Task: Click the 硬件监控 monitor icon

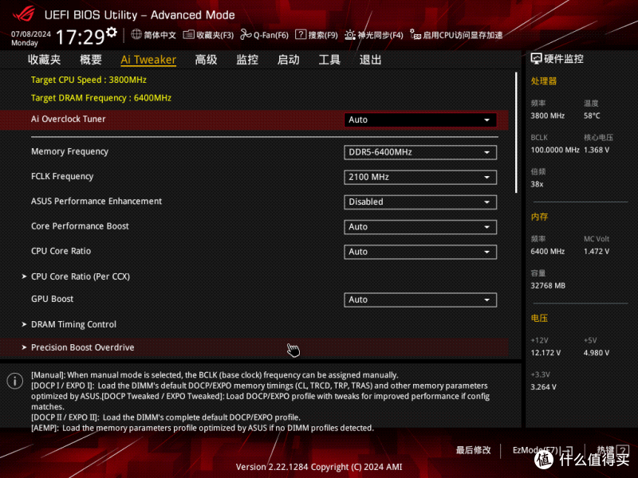Action: 536,59
